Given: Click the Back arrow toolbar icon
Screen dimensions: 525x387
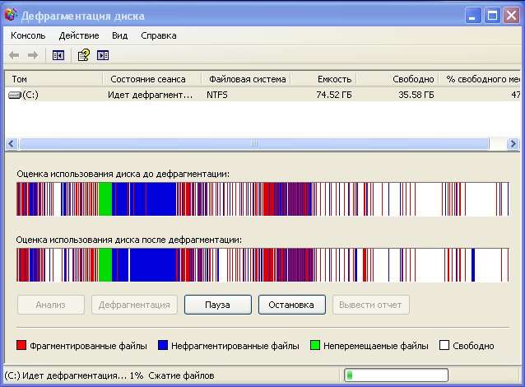Looking at the screenshot, I should (x=14, y=55).
